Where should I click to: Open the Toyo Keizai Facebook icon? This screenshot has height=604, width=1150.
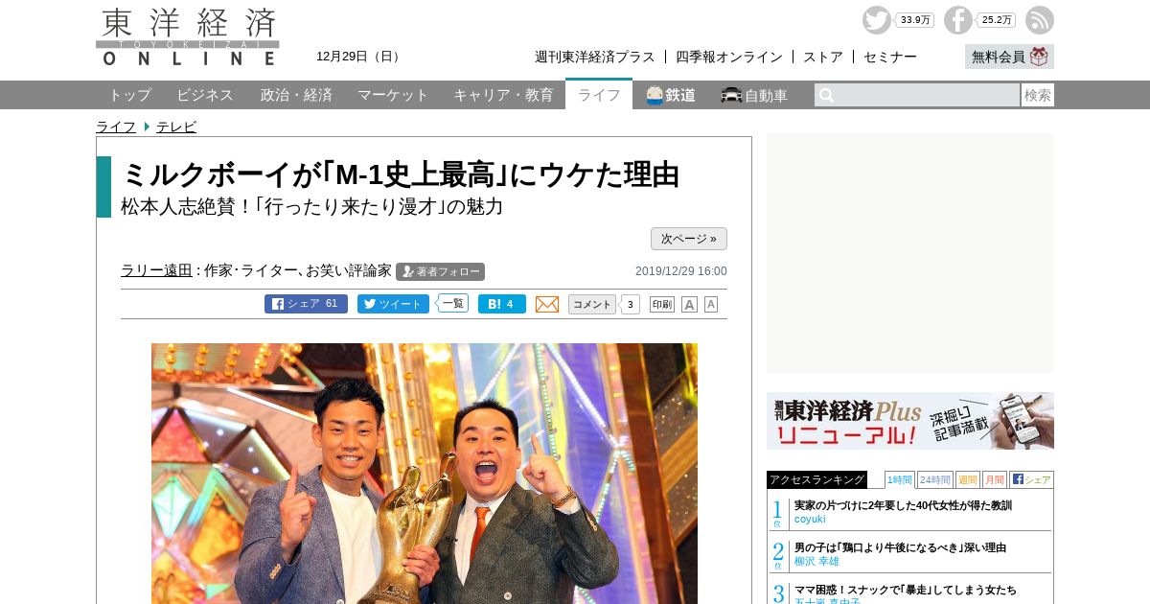[957, 20]
